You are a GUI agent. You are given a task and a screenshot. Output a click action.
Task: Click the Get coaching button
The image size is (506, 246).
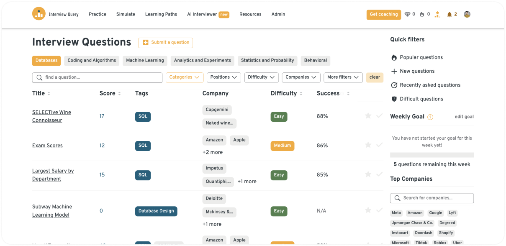383,15
